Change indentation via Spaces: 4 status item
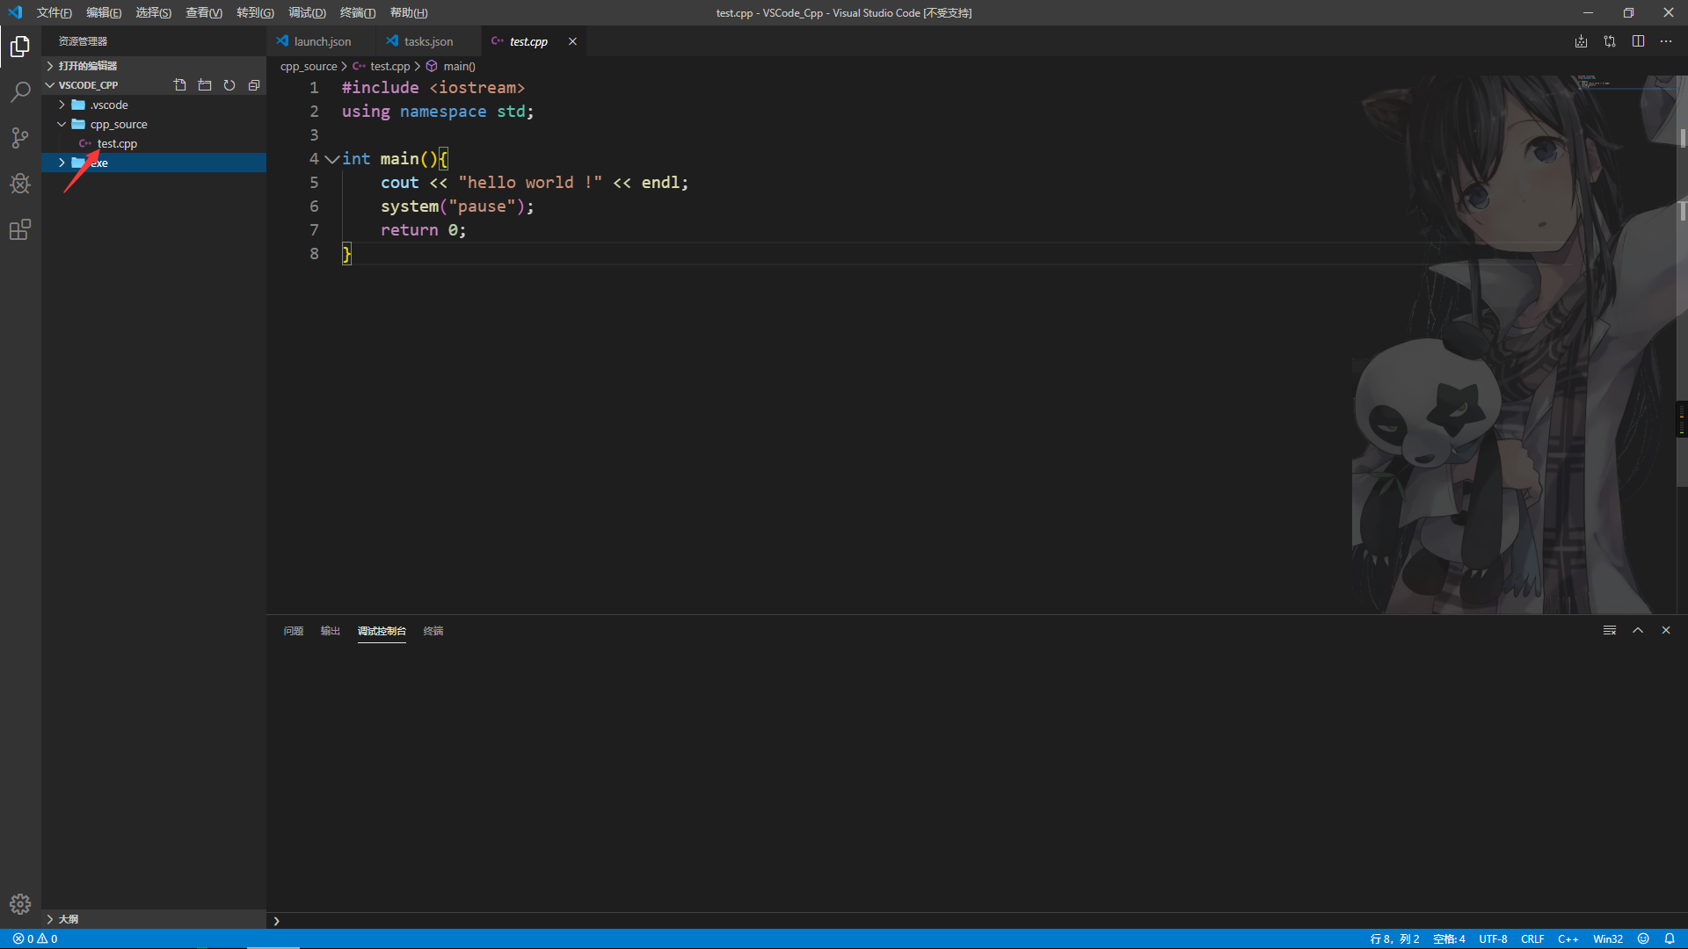This screenshot has height=949, width=1688. (x=1449, y=938)
